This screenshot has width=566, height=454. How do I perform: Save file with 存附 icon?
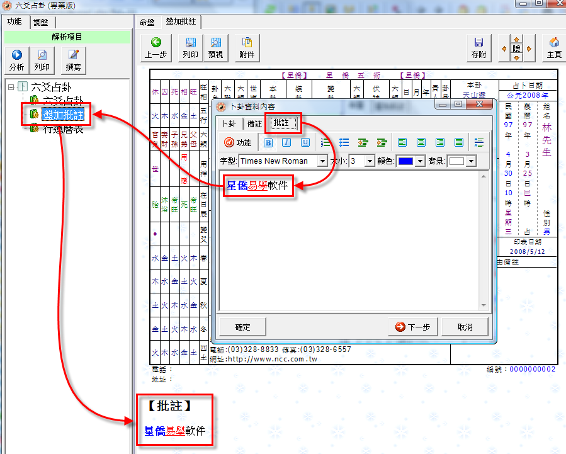(x=478, y=48)
